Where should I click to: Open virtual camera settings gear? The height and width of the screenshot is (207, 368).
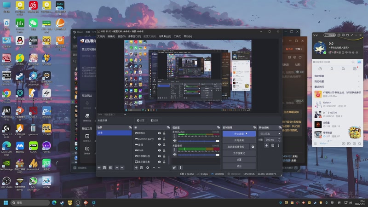pyautogui.click(x=253, y=147)
